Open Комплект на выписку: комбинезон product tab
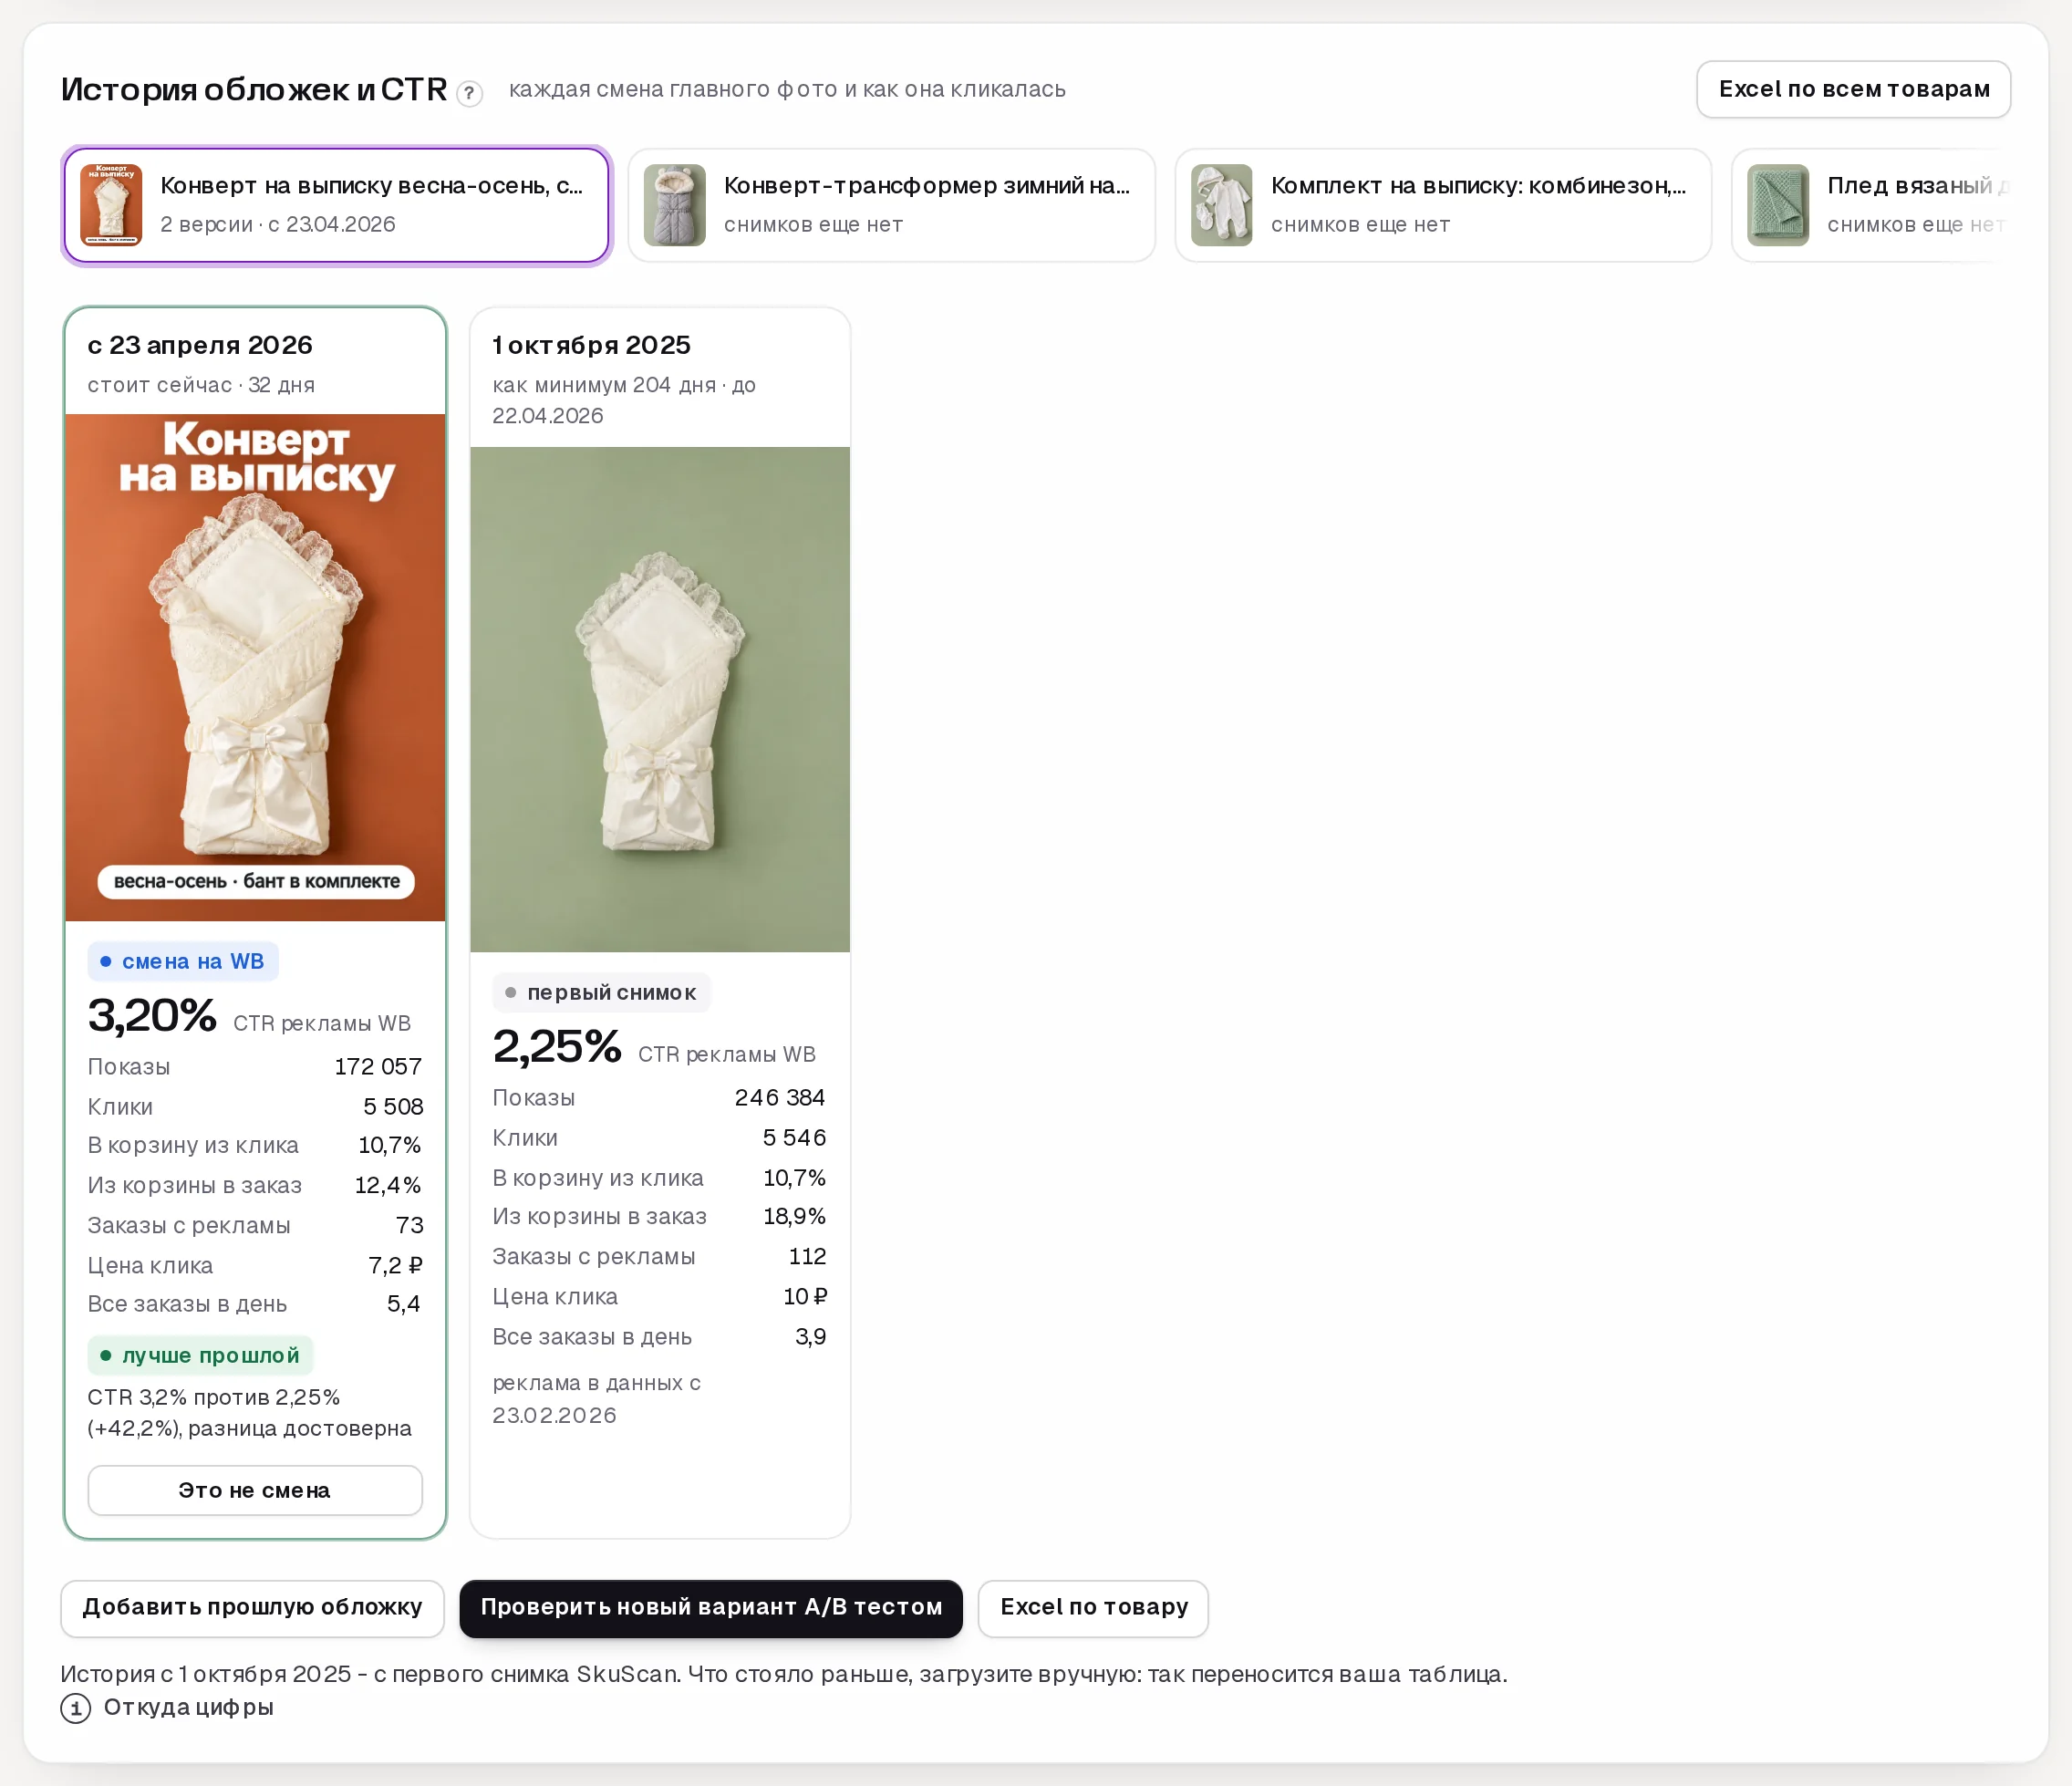The width and height of the screenshot is (2072, 1786). [1442, 205]
